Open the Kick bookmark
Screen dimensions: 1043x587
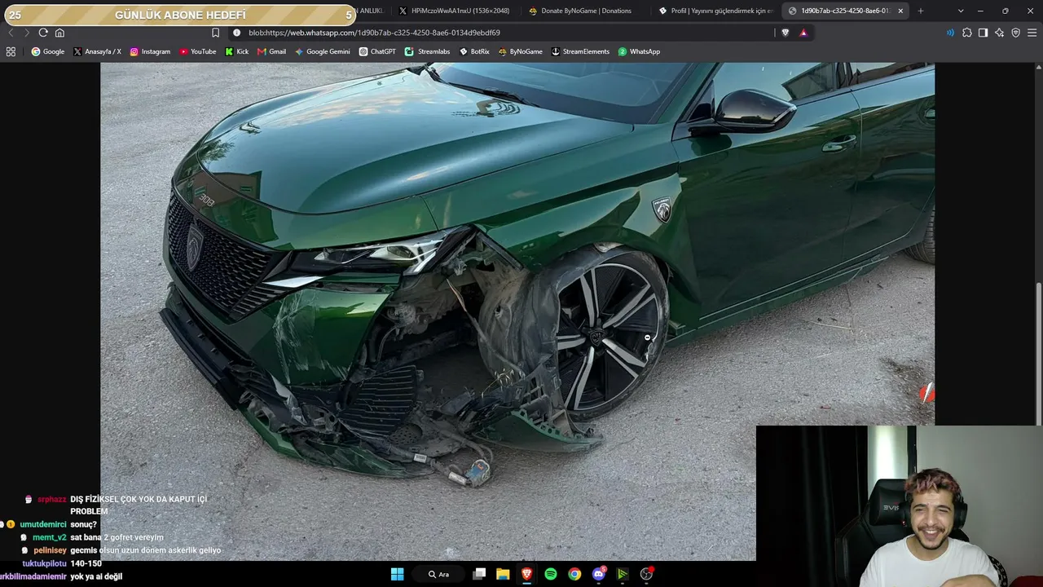[x=236, y=51]
